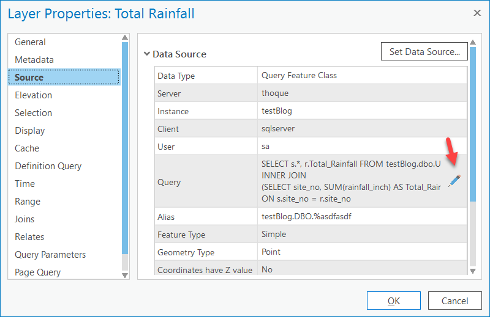Click the geometry type value 'Point'
490x317 pixels.
tap(271, 252)
